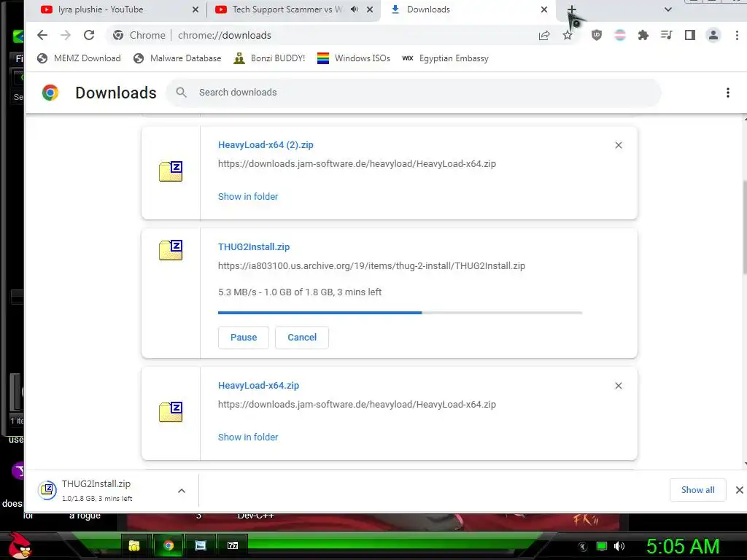Close the bottom download shelf
Viewport: 747px width, 560px height.
click(x=740, y=490)
